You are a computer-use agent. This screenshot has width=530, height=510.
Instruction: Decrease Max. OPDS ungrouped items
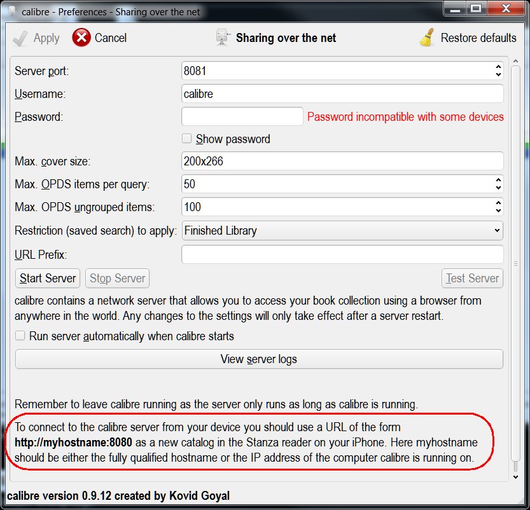(x=498, y=210)
